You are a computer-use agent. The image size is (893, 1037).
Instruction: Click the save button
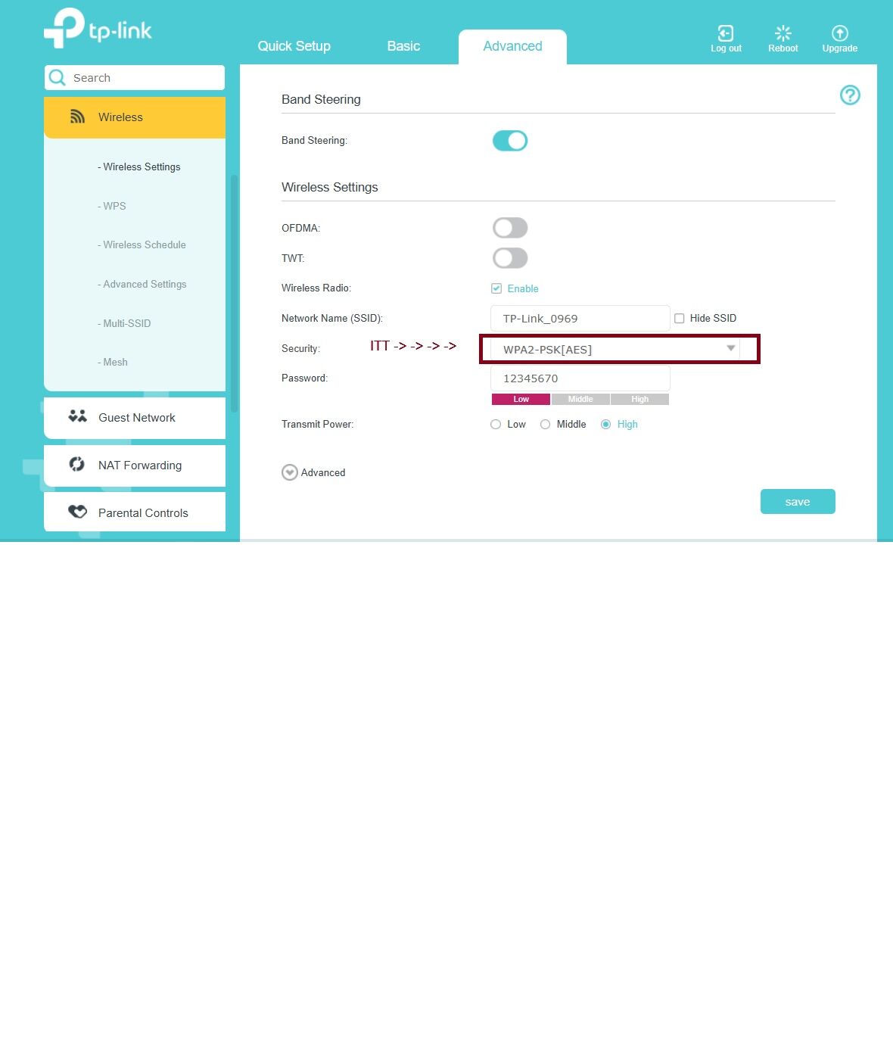point(798,501)
